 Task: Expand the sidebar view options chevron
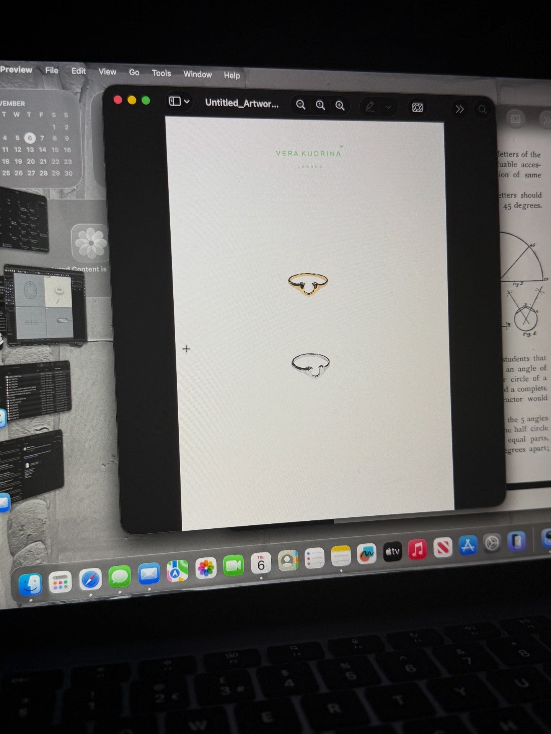(187, 102)
